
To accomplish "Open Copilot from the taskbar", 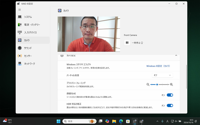I will click(107, 121).
